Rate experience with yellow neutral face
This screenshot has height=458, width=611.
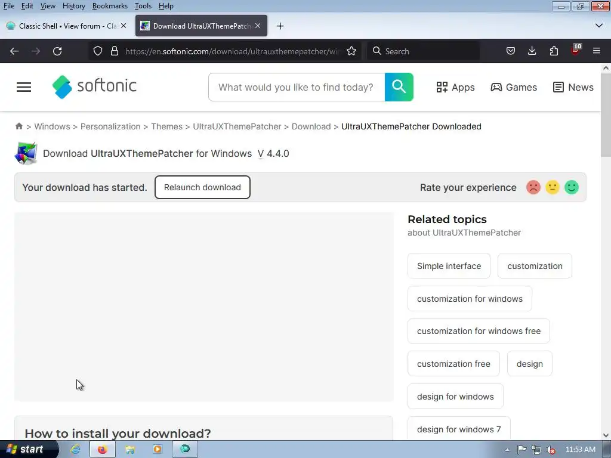pos(553,187)
